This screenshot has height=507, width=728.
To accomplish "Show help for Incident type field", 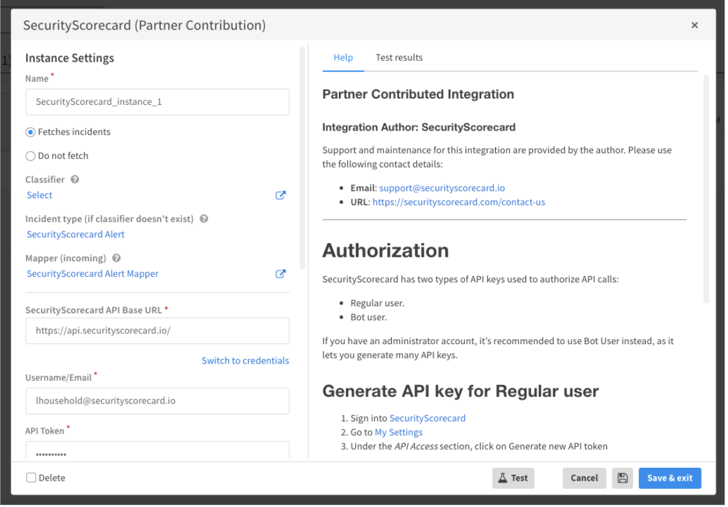I will click(x=205, y=219).
